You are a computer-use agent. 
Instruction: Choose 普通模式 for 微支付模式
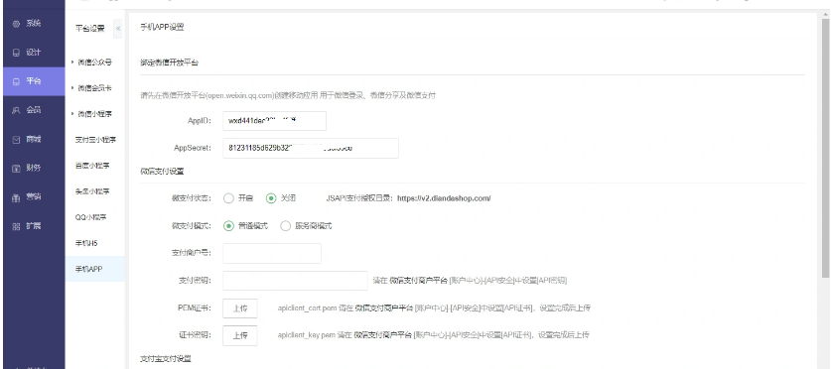(228, 226)
